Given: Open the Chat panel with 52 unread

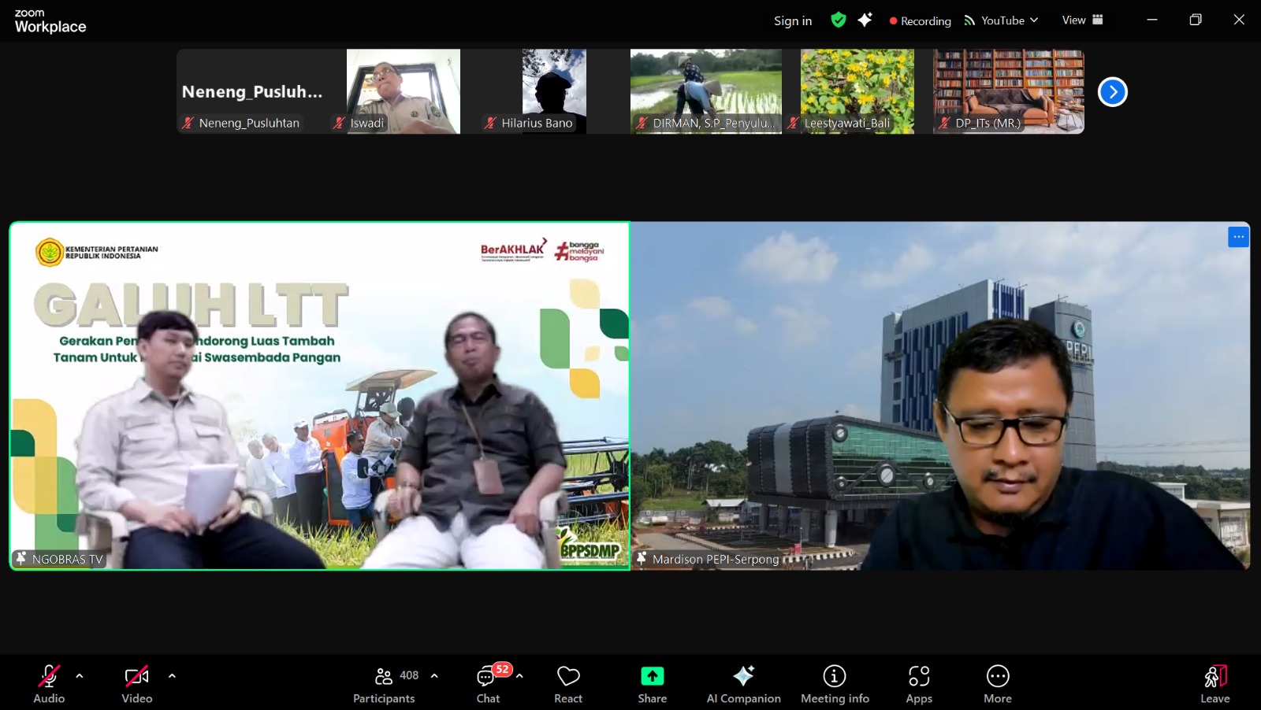Looking at the screenshot, I should [x=488, y=684].
